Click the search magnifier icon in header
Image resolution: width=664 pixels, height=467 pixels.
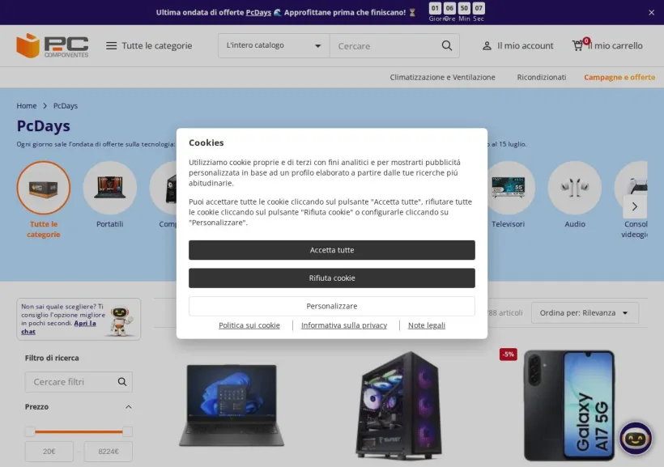click(x=447, y=45)
